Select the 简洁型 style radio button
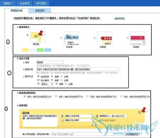This screenshot has height=138, width=160. 28,35
